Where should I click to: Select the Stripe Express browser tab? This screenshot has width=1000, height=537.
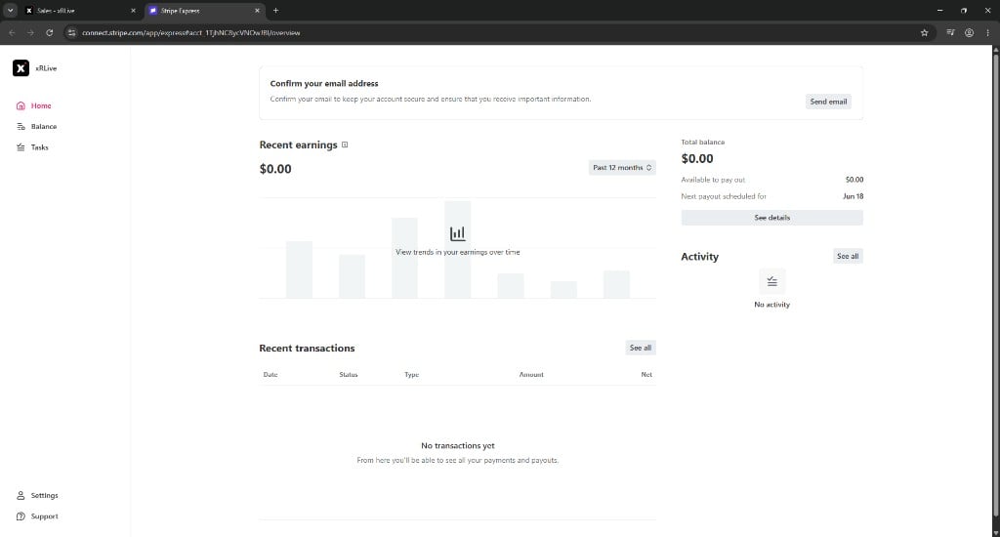tap(203, 11)
